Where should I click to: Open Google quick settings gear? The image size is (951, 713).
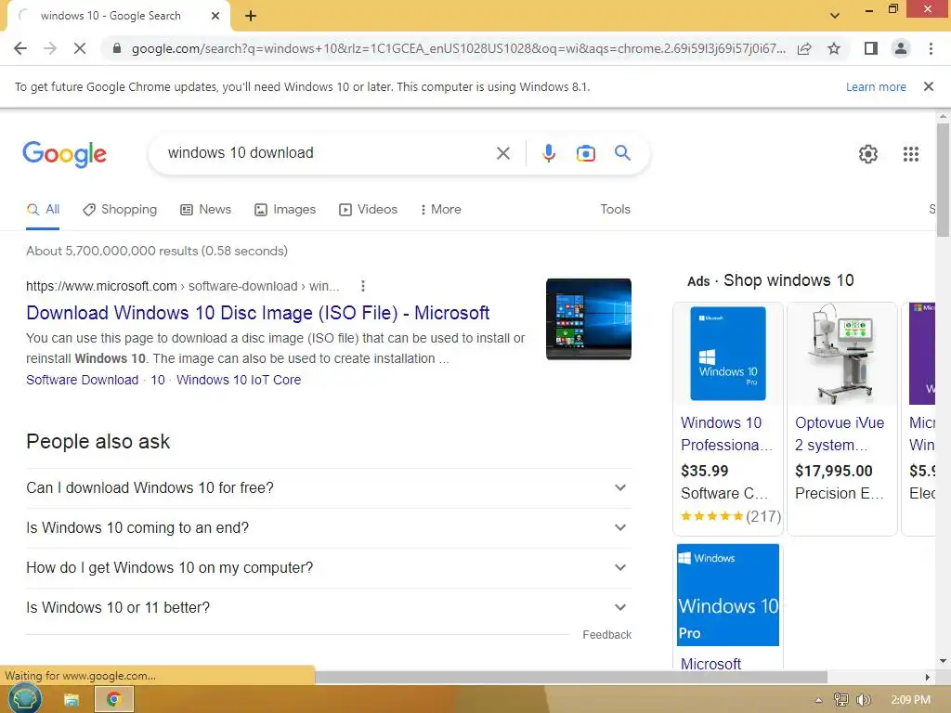(x=868, y=154)
